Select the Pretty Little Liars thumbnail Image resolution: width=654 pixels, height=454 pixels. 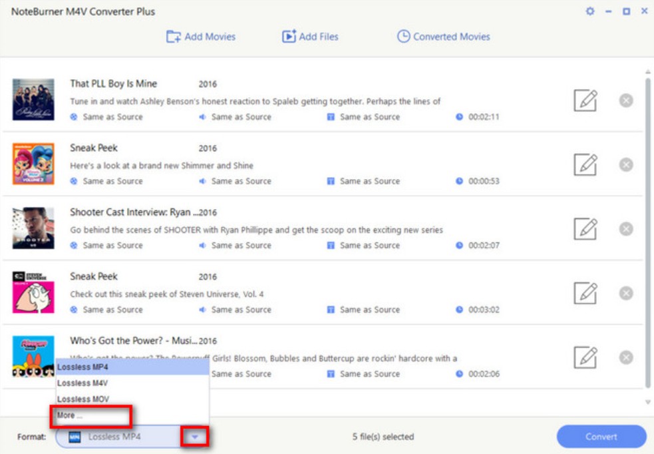click(x=33, y=100)
